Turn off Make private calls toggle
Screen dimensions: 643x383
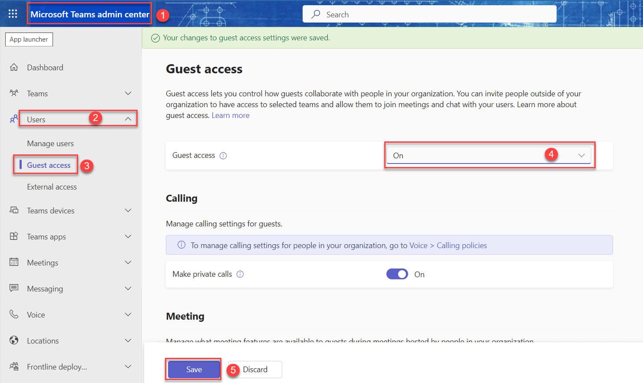click(397, 274)
